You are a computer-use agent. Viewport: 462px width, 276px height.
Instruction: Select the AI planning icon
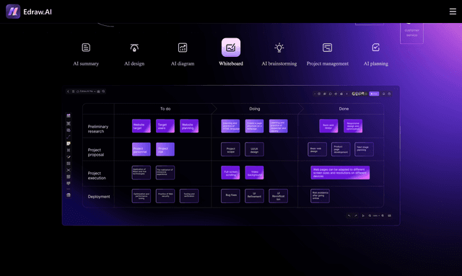coord(375,48)
